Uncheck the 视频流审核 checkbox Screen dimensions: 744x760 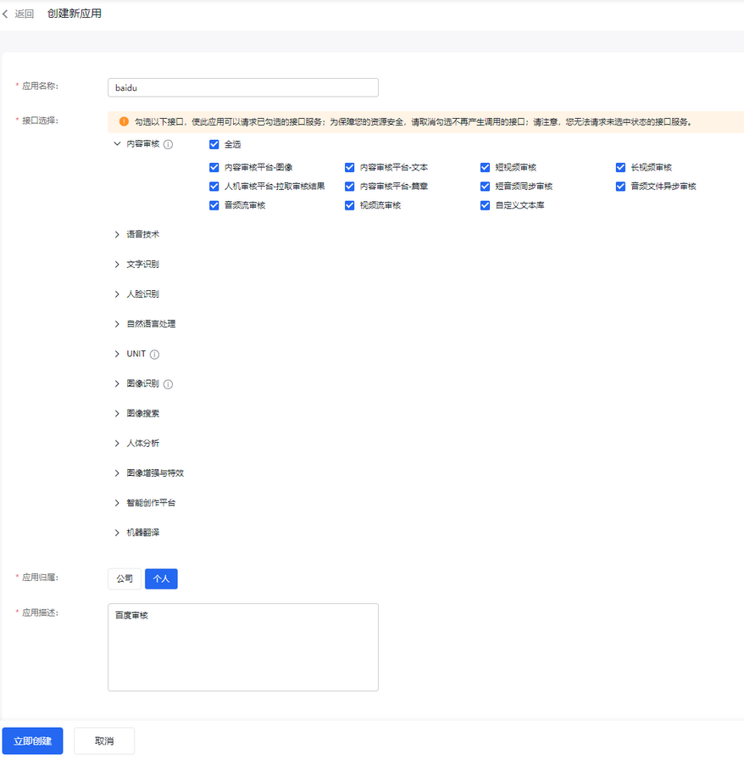(x=350, y=205)
